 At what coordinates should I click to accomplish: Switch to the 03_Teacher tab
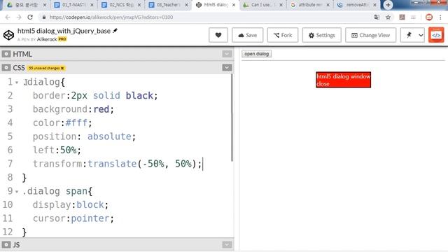click(x=168, y=5)
